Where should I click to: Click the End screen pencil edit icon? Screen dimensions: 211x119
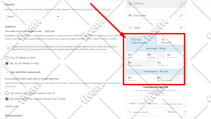tap(181, 15)
